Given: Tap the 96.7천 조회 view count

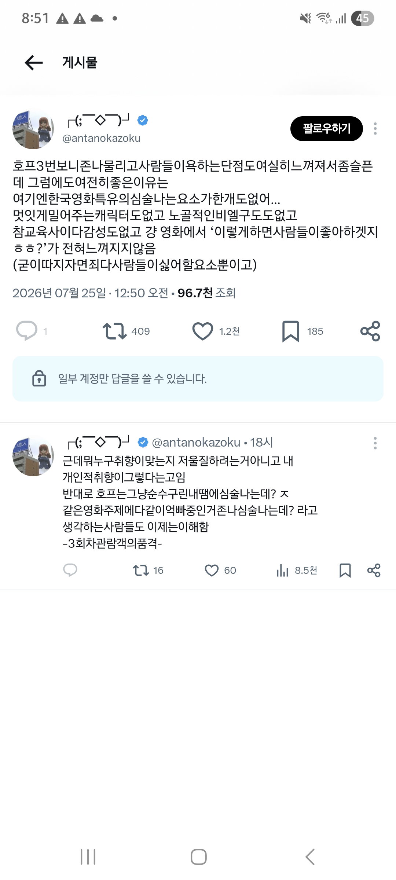Looking at the screenshot, I should coord(206,293).
